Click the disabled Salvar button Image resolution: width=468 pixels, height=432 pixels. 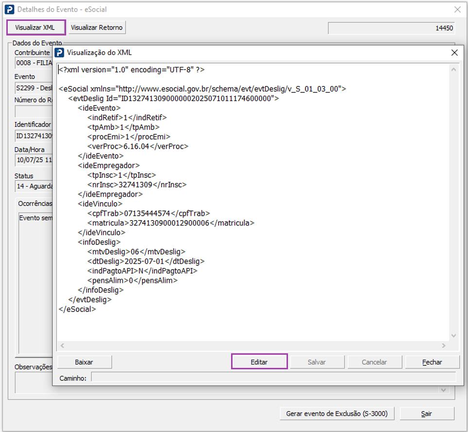click(317, 362)
